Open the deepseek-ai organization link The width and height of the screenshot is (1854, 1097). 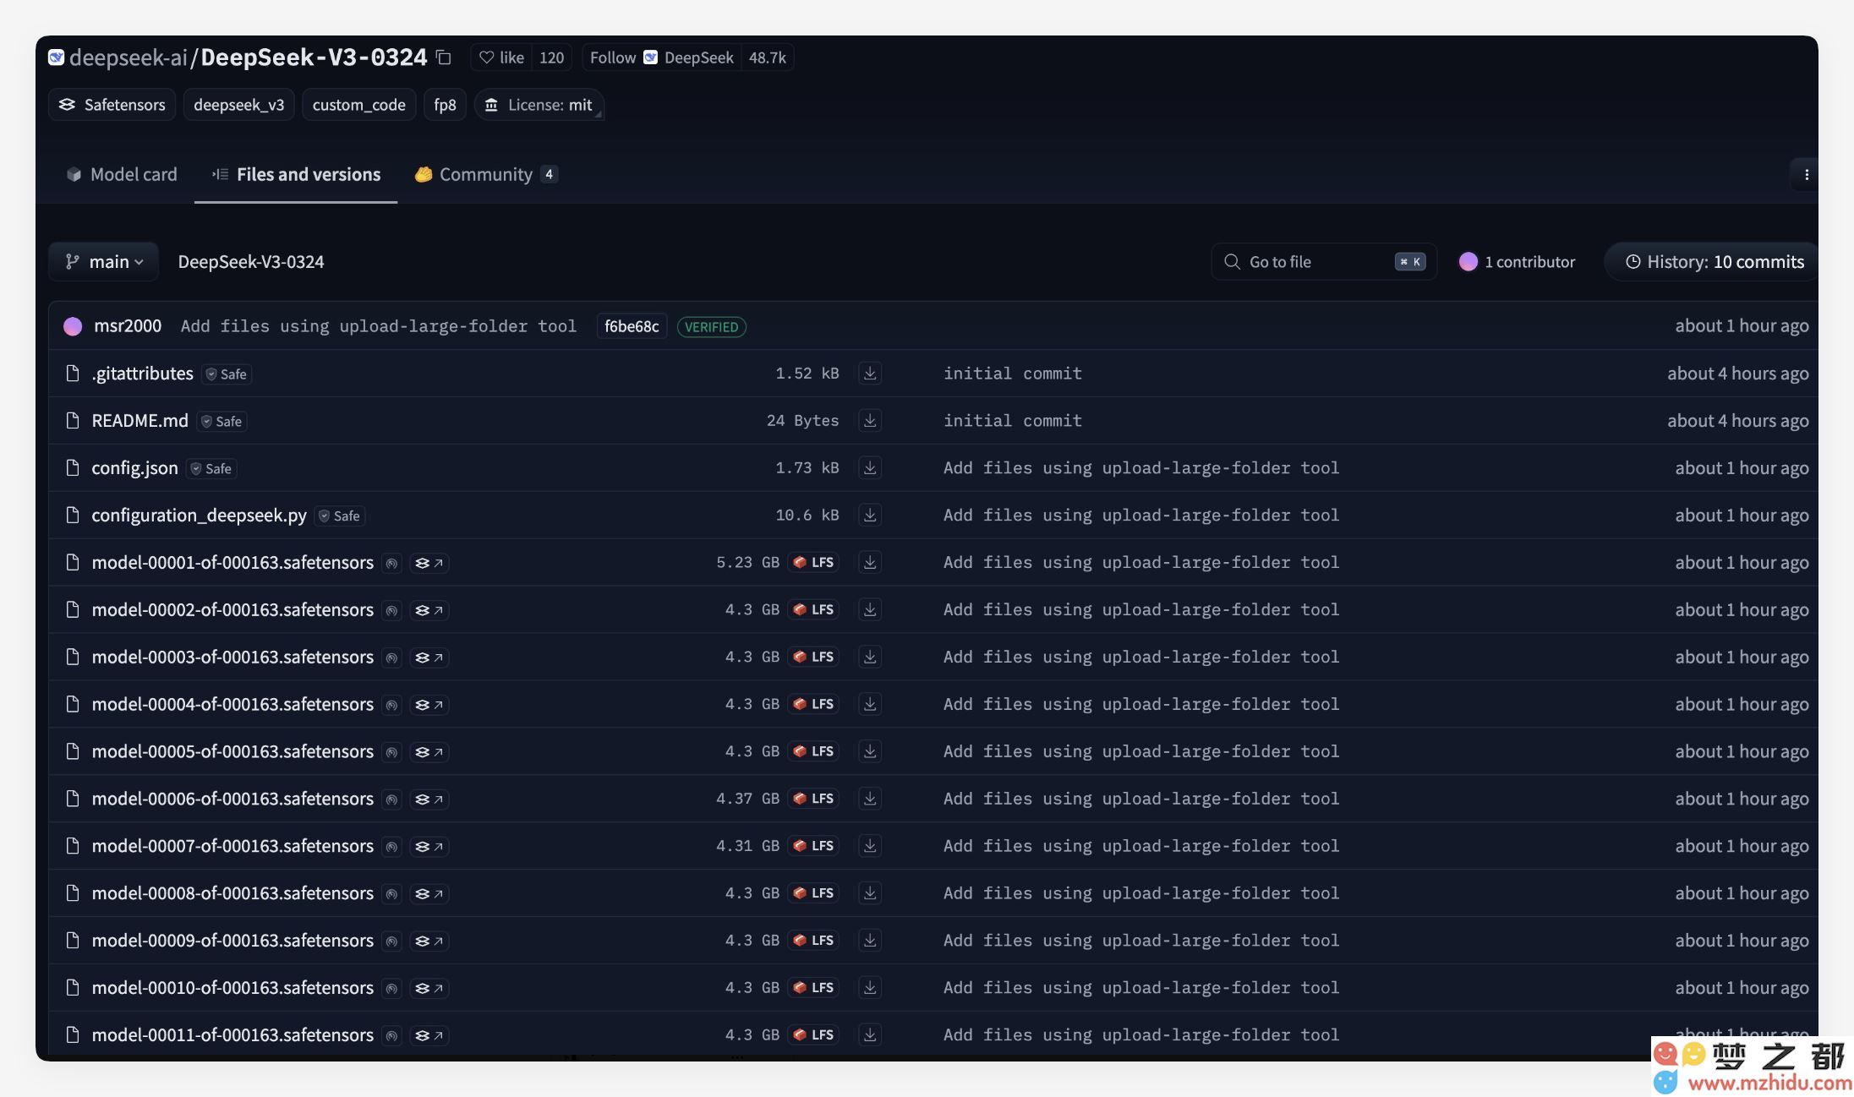click(x=129, y=57)
